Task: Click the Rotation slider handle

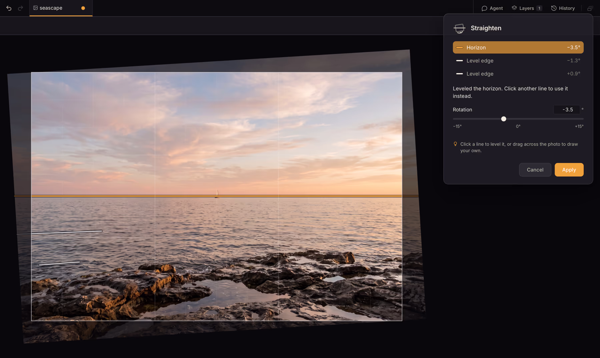Action: 504,119
